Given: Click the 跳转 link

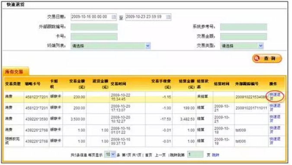Looking at the screenshot, I should pos(215,155).
